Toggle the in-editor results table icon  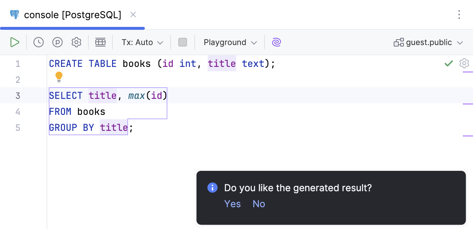point(100,43)
